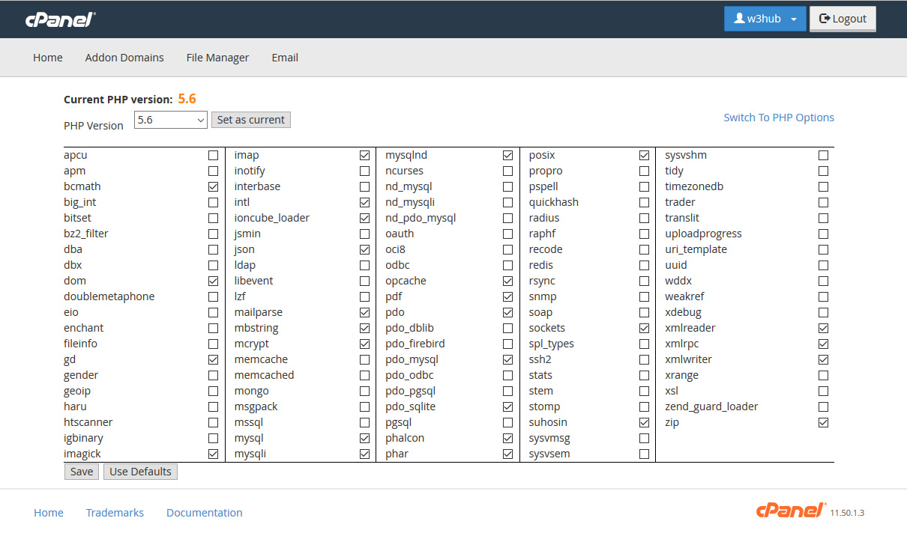
Task: Uncheck the zip extension
Action: tap(824, 422)
